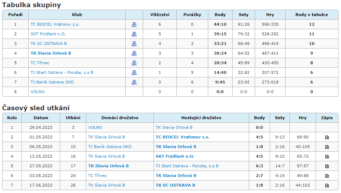Image resolution: width=341 pixels, height=193 pixels.
Task: Select the Hostující družstvo column header
Action: (201, 118)
